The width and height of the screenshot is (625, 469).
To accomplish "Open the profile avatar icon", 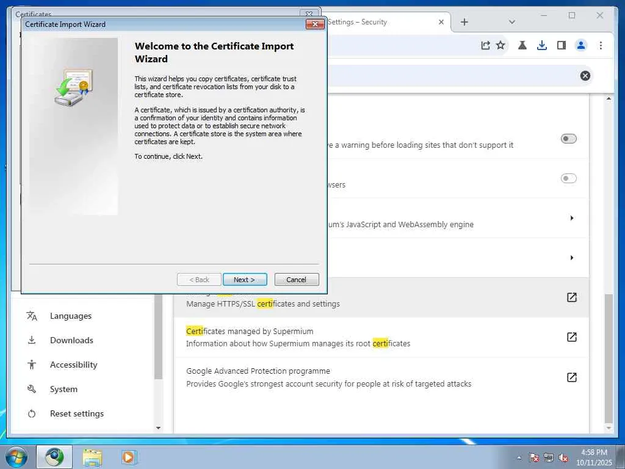I will 581,45.
